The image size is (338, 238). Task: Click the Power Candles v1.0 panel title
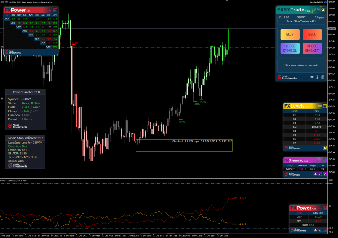click(26, 92)
